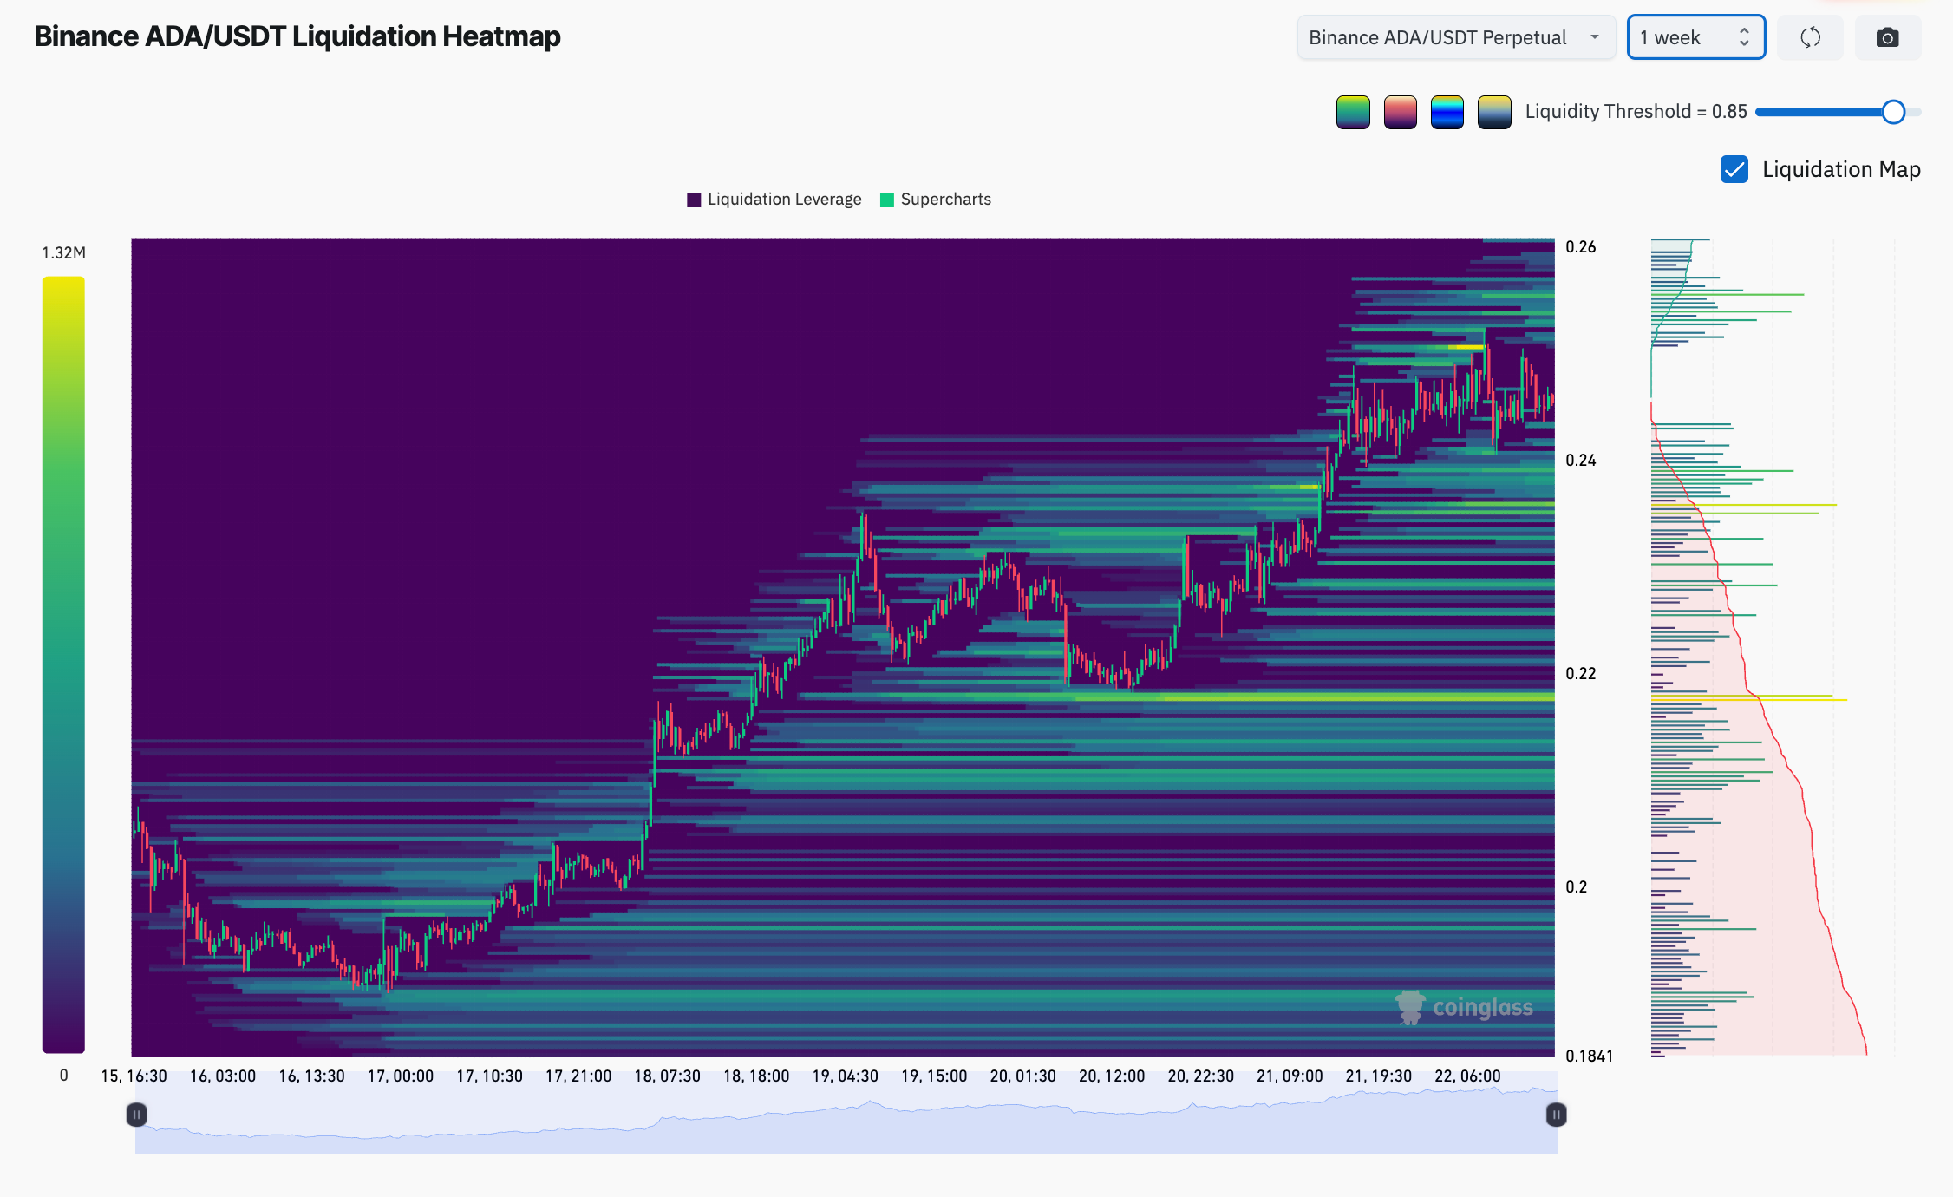Click the 1.32M color scale maximum label

pyautogui.click(x=64, y=252)
